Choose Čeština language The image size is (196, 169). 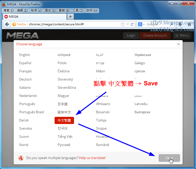(x=63, y=71)
